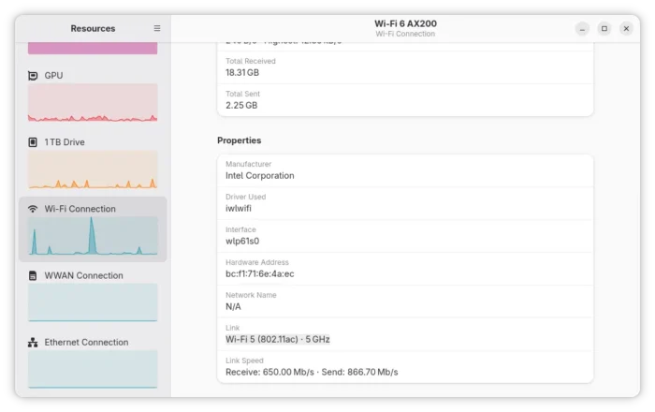Click the Hardware Address row

tap(405, 269)
